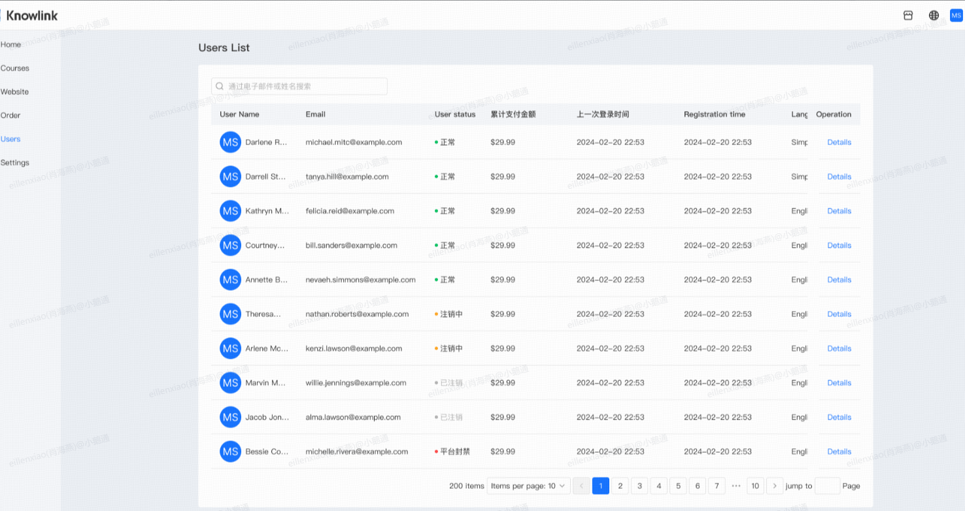The image size is (965, 511).
Task: Open Order in the sidebar
Action: [10, 115]
